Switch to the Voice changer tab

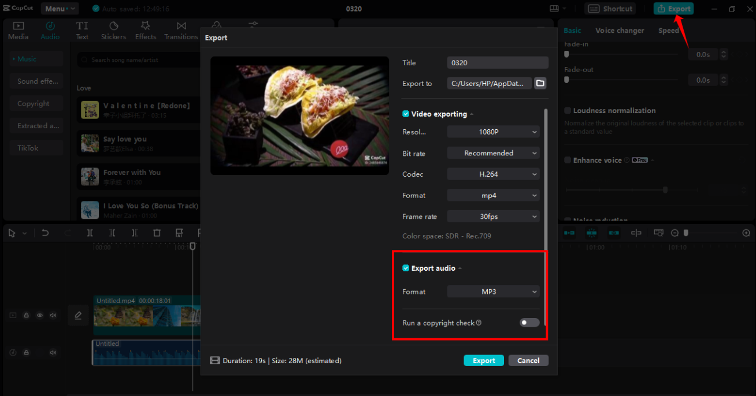point(620,31)
